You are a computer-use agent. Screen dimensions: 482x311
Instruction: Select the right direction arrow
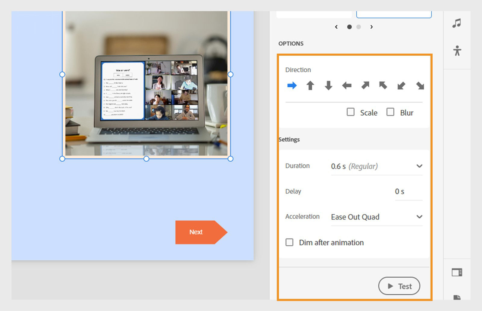coord(292,86)
